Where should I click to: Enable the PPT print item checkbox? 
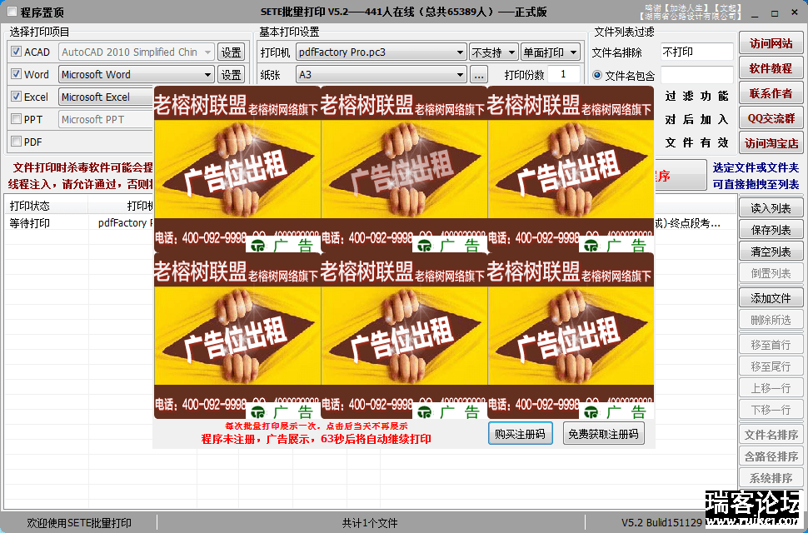point(16,119)
